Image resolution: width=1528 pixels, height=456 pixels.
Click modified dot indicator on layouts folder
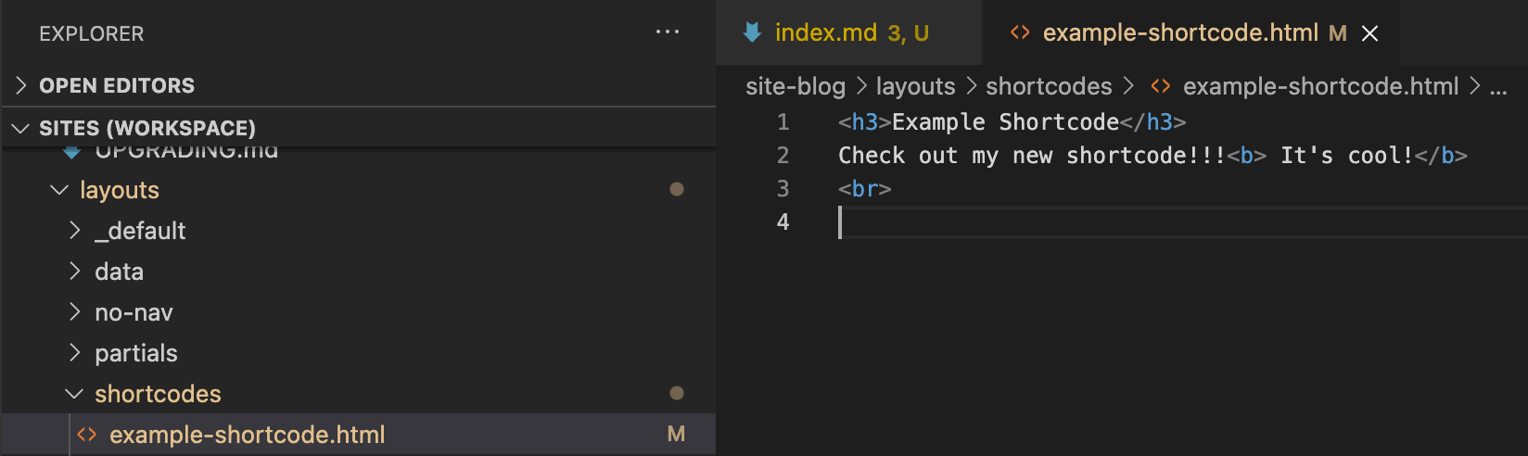click(x=677, y=189)
